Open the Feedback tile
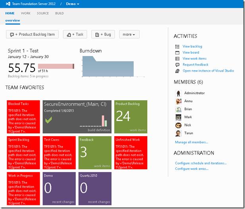Screen dimensions: 245x209 point(95,153)
